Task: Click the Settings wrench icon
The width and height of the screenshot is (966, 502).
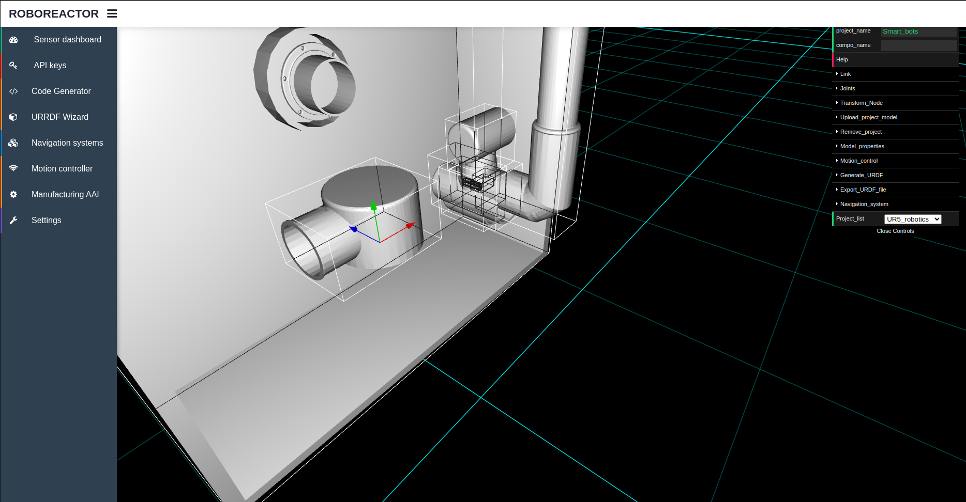Action: point(13,221)
